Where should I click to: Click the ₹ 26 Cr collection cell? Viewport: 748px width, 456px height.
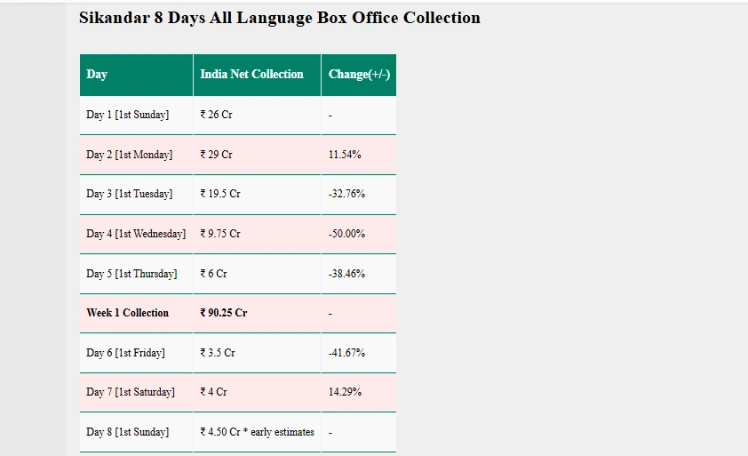coord(257,115)
